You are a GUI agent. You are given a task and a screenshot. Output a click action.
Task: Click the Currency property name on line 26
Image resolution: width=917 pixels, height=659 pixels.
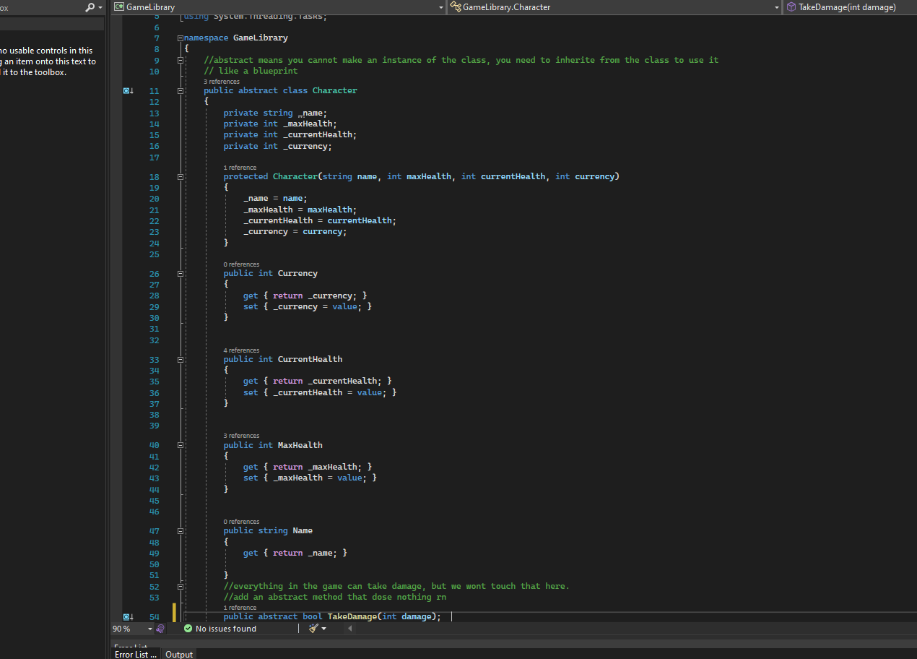(x=297, y=274)
